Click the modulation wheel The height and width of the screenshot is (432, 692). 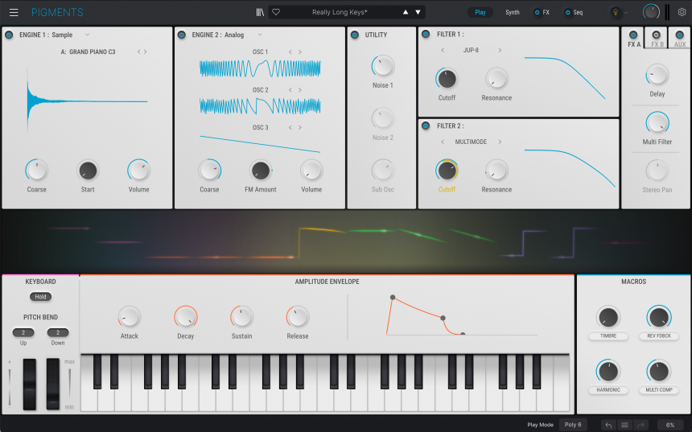pos(53,384)
